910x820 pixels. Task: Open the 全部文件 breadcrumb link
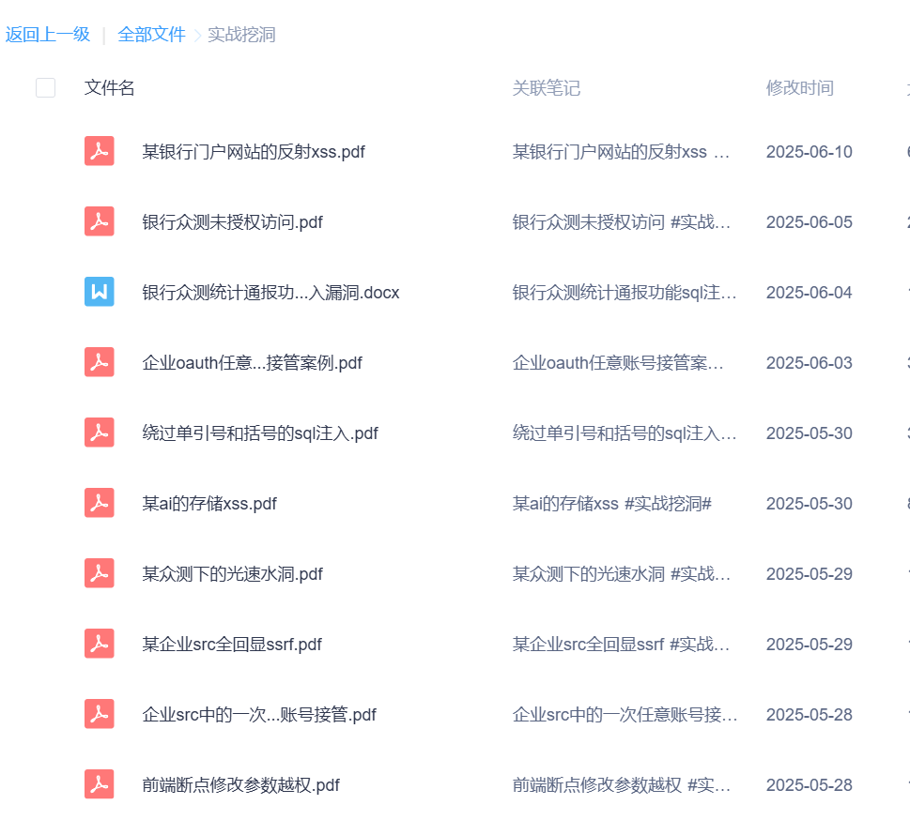click(x=151, y=34)
